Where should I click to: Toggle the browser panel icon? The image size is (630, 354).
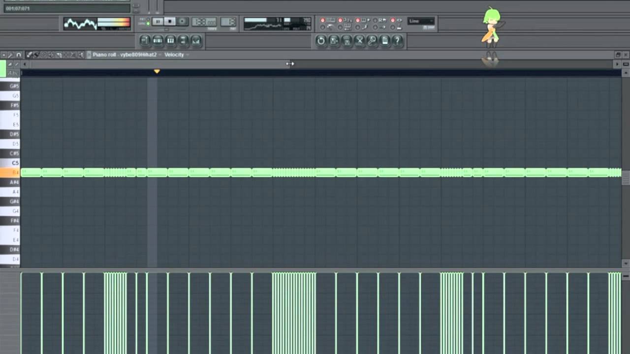[x=183, y=40]
